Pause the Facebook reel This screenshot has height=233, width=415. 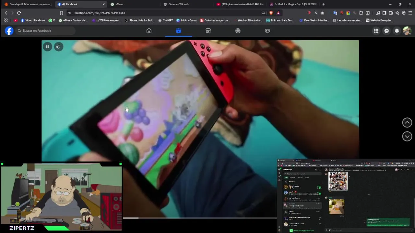point(47,47)
